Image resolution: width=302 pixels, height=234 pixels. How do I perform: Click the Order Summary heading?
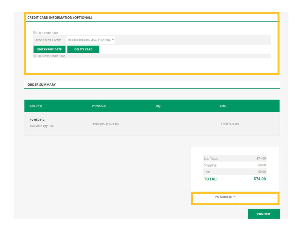click(x=42, y=85)
